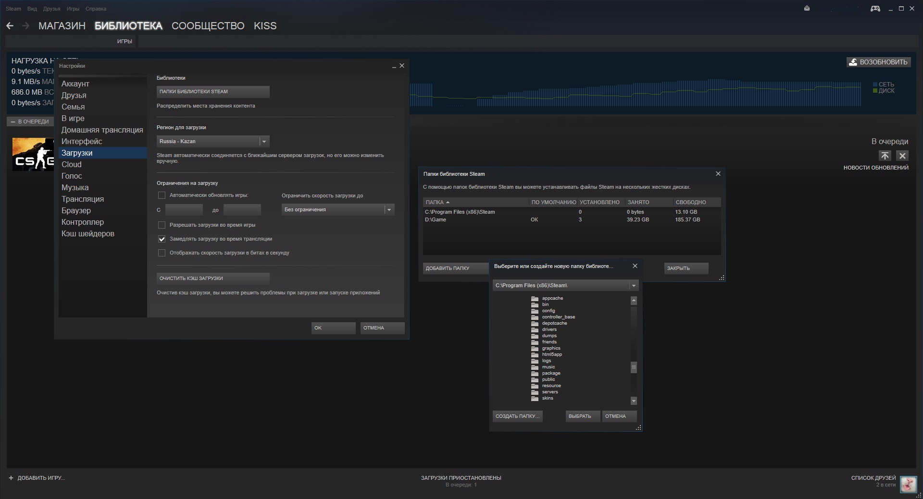Screen dimensions: 923x499
Task: Click OK in settings window
Action: point(333,328)
